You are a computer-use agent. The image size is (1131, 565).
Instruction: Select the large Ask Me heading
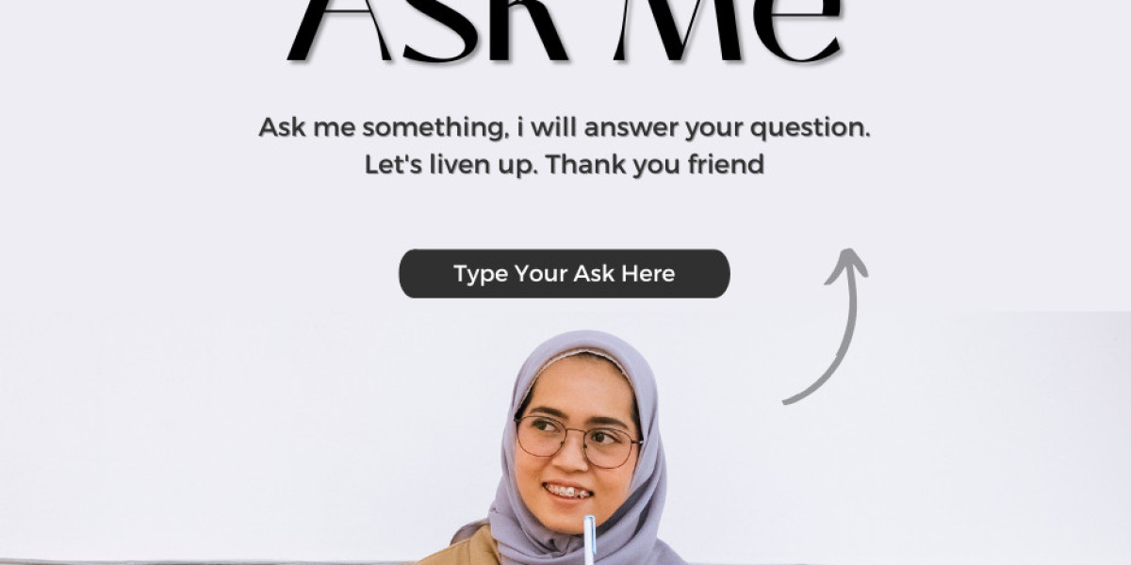[x=565, y=30]
